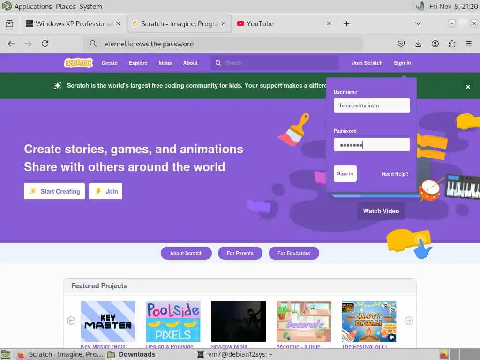
Task: Open the For Parents button
Action: click(240, 253)
